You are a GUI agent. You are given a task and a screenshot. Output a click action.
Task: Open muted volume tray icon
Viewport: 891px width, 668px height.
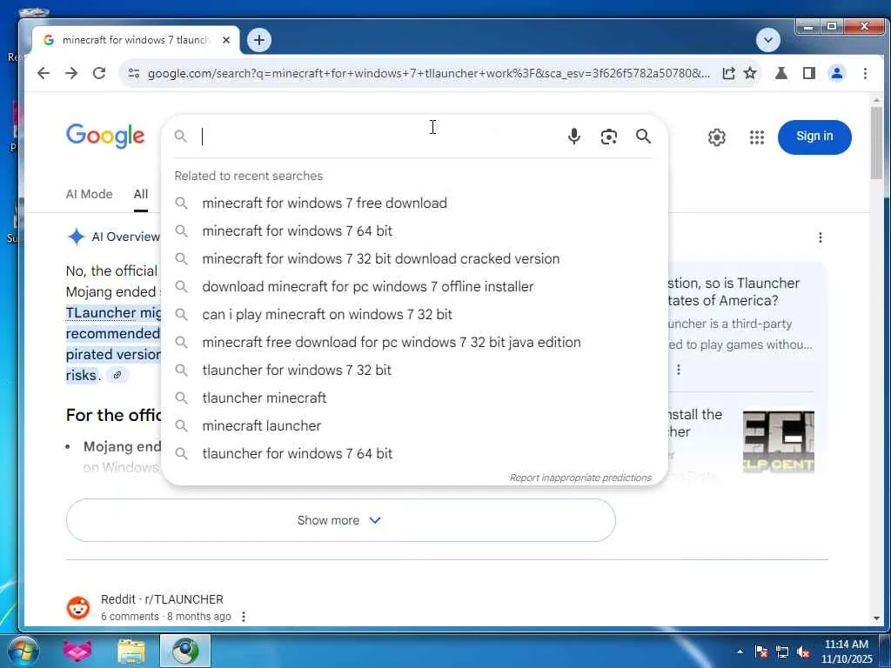point(803,651)
